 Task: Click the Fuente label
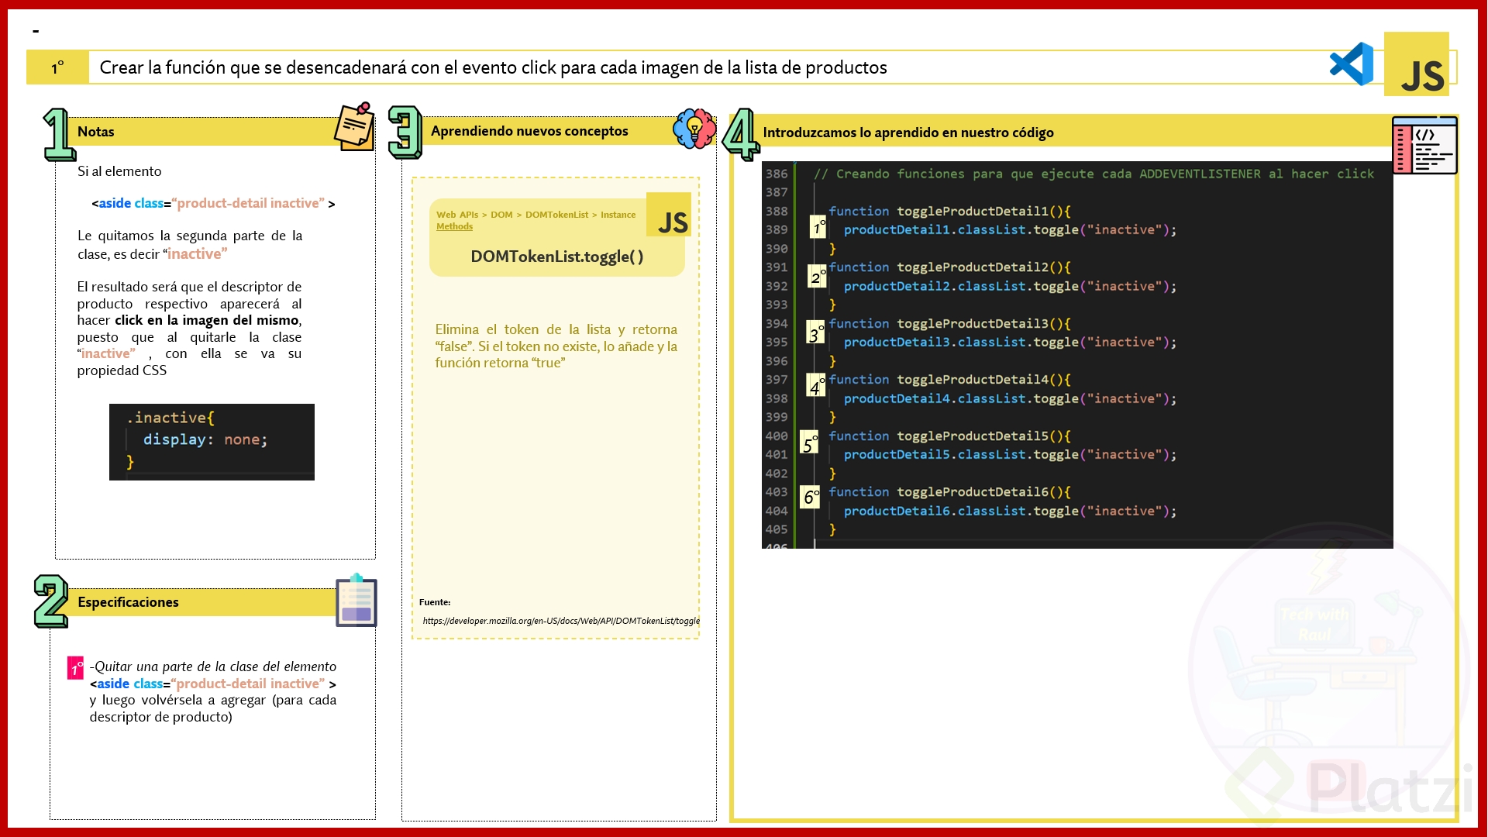pyautogui.click(x=435, y=602)
